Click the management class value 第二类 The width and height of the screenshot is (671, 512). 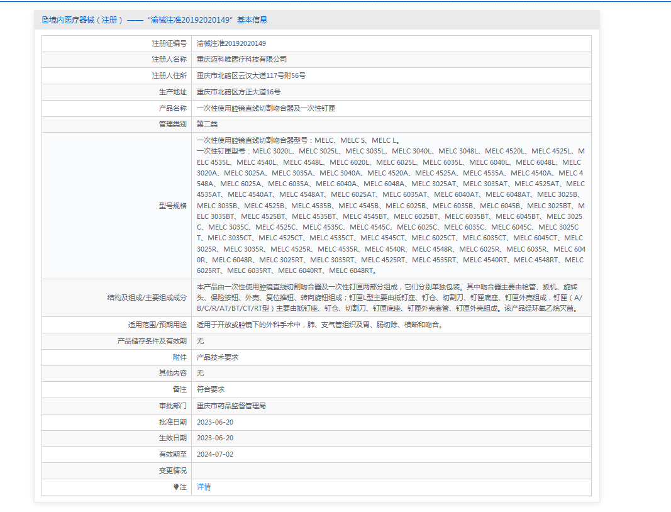(207, 124)
